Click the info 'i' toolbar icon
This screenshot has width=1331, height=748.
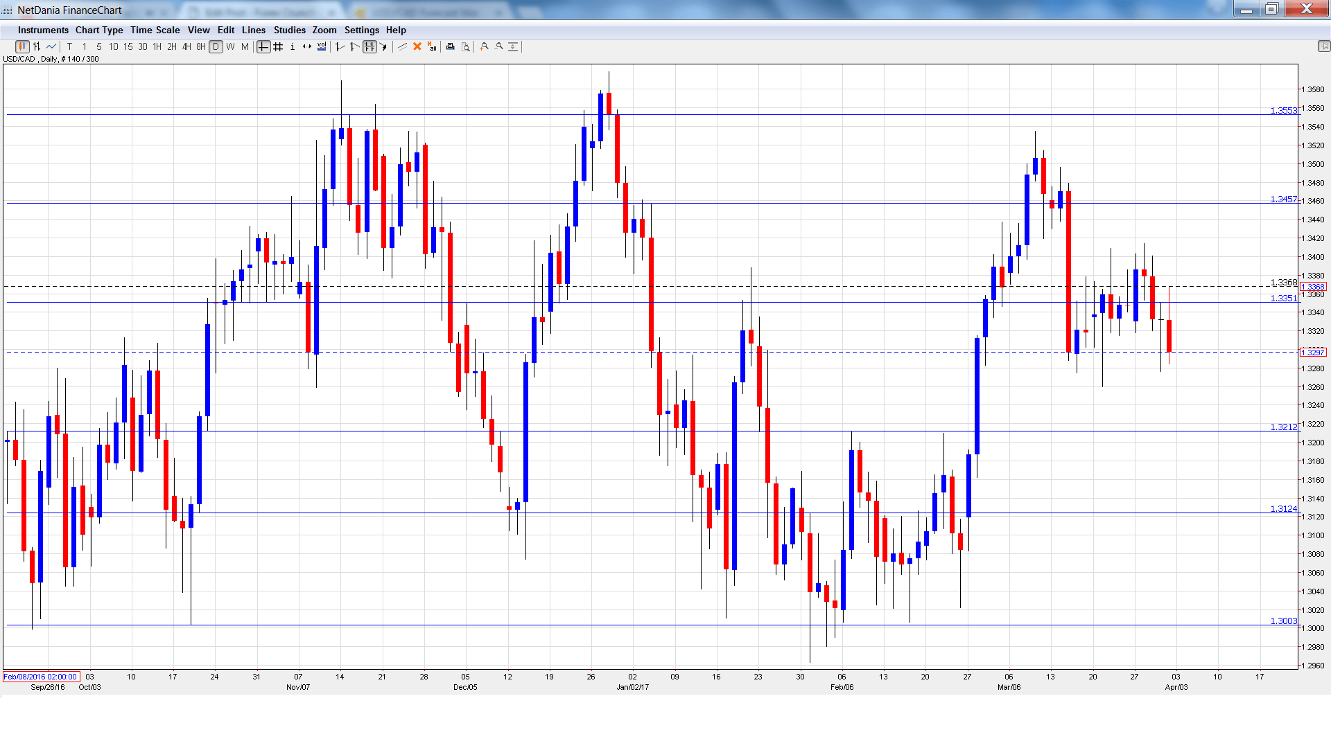(293, 46)
